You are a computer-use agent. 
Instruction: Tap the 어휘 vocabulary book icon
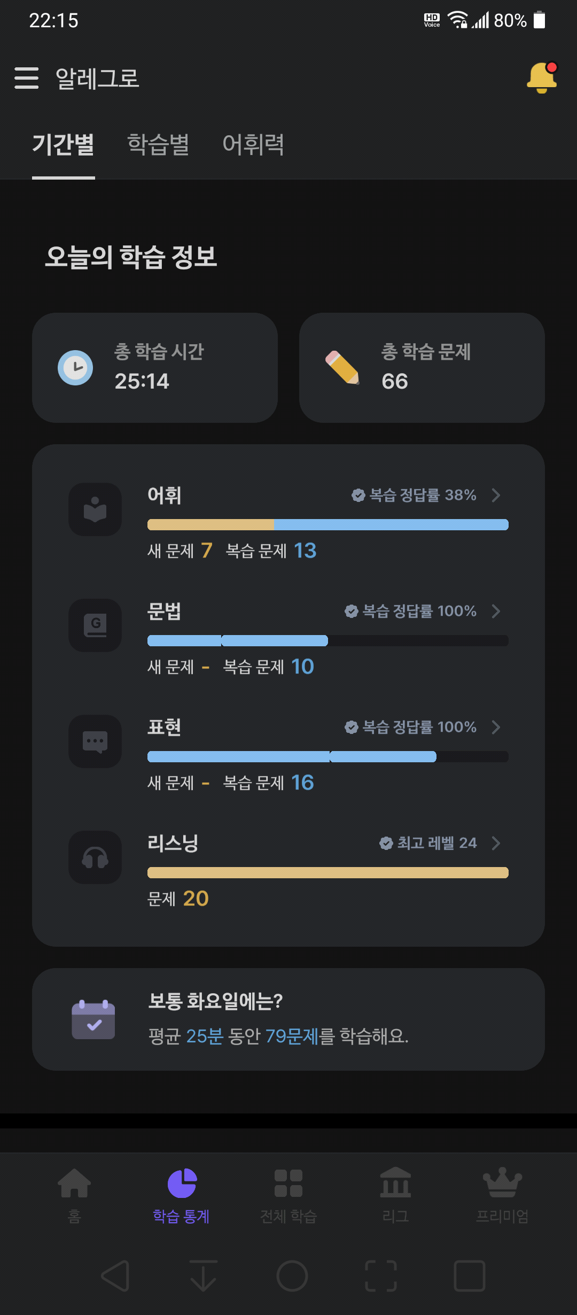pyautogui.click(x=95, y=509)
